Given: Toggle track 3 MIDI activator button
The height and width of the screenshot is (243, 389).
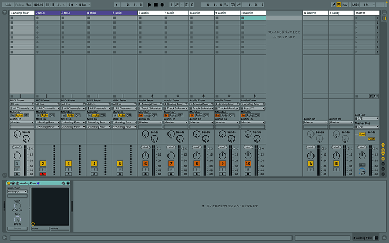Looking at the screenshot, I should click(69, 164).
